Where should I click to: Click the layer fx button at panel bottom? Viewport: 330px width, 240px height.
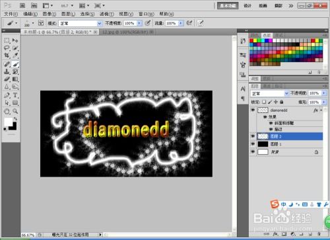275,234
